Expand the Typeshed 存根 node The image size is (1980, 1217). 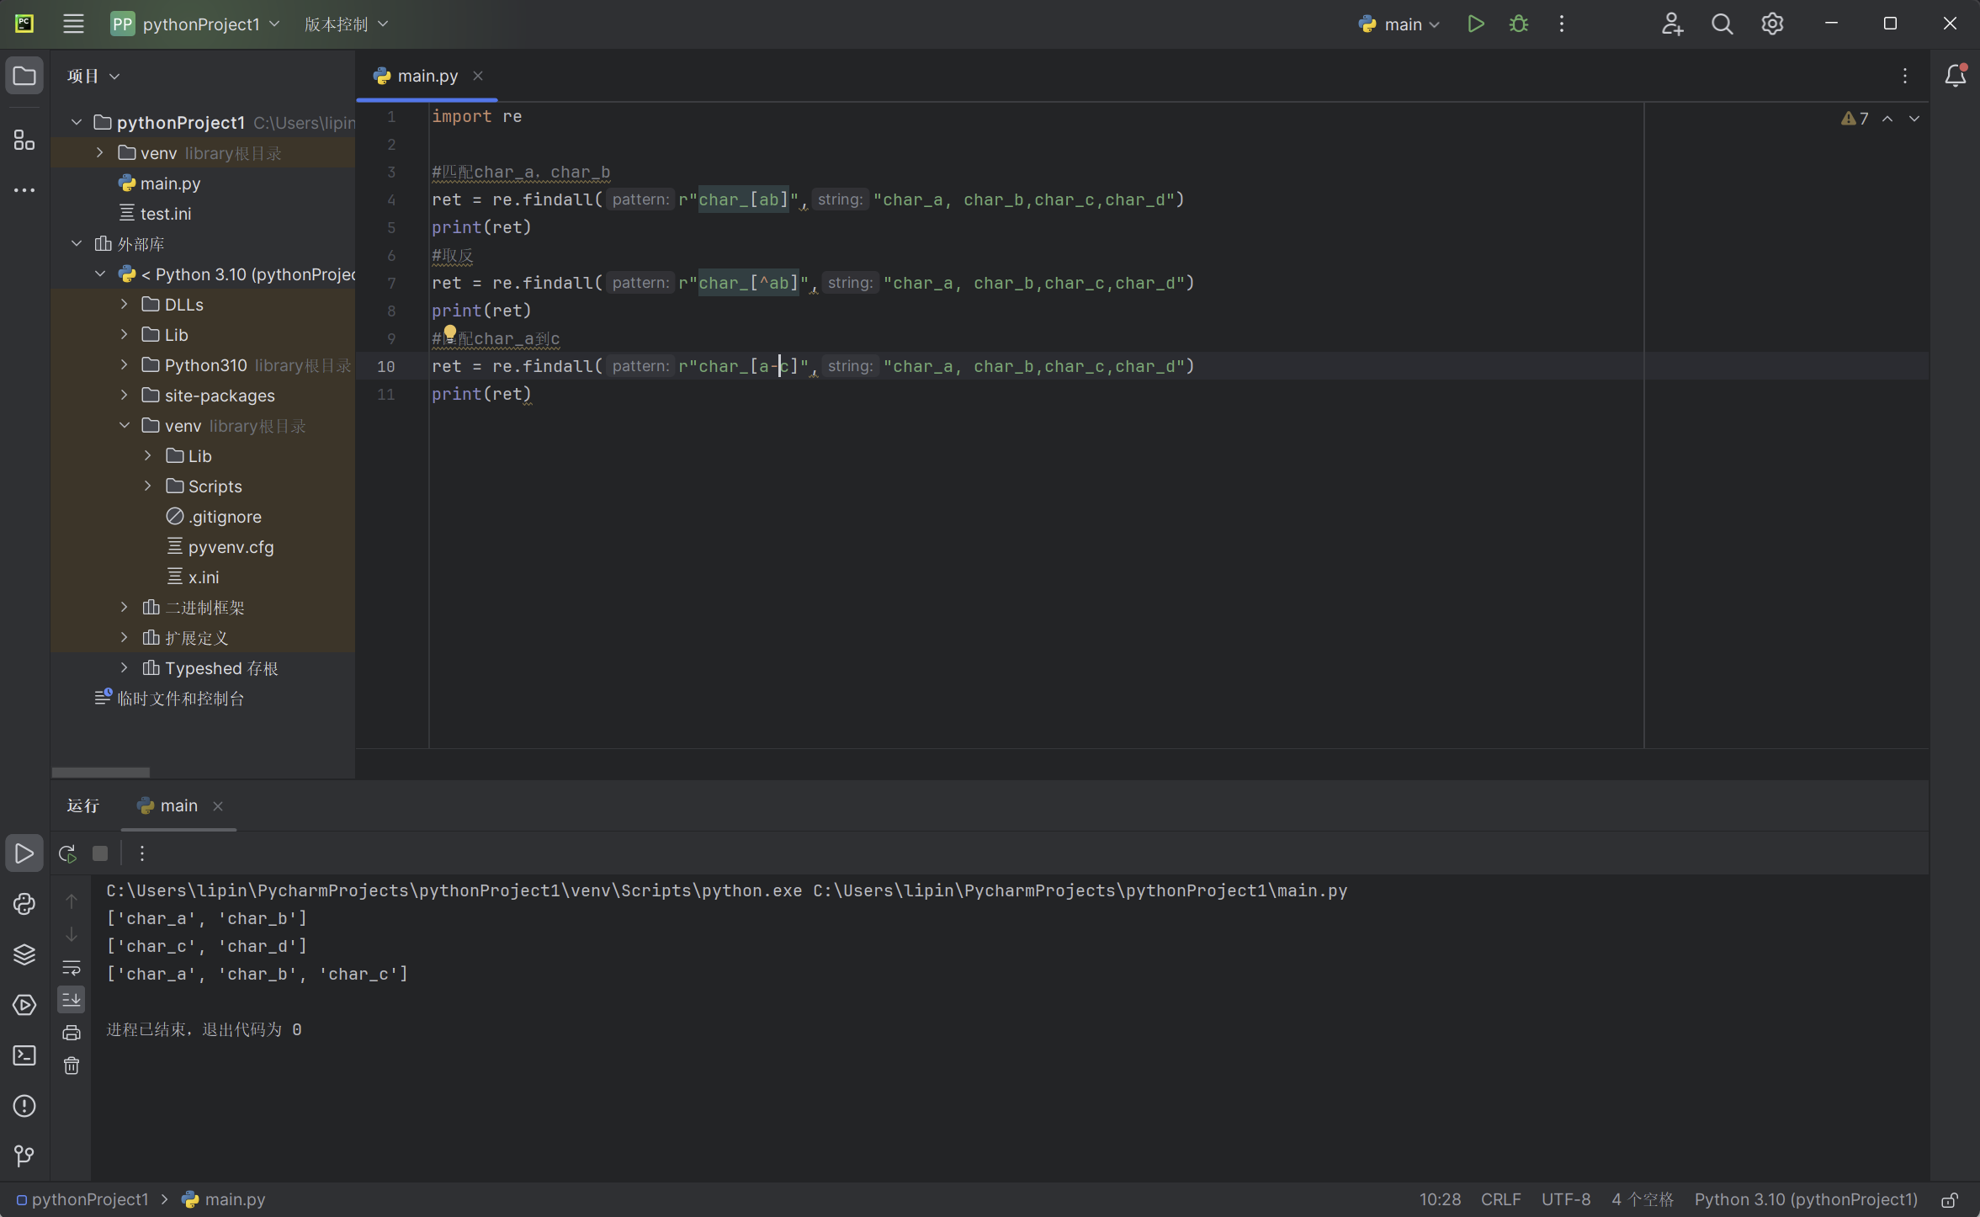(x=125, y=667)
